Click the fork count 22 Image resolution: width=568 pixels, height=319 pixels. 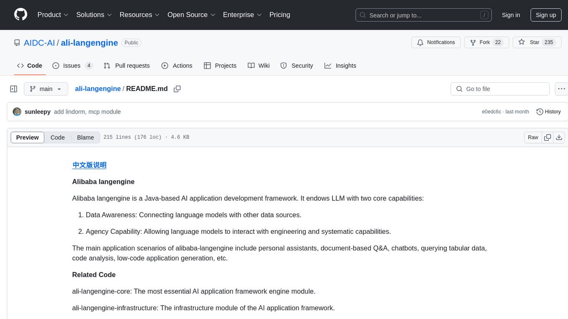(498, 43)
